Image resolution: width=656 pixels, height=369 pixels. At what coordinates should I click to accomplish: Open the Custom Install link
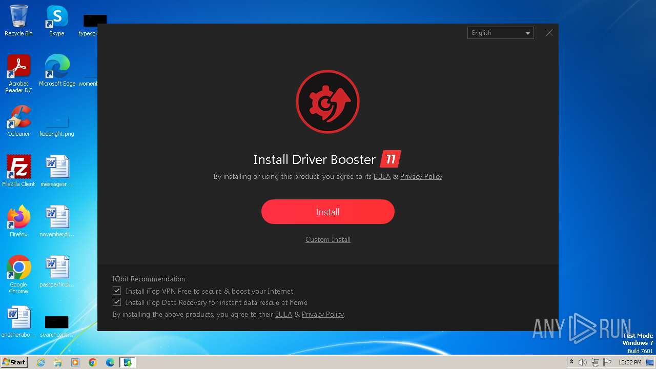pos(328,239)
